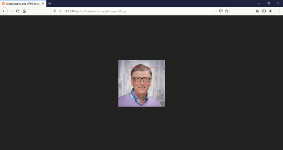Open Firefox account icon
This screenshot has width=283, height=150.
point(270,11)
